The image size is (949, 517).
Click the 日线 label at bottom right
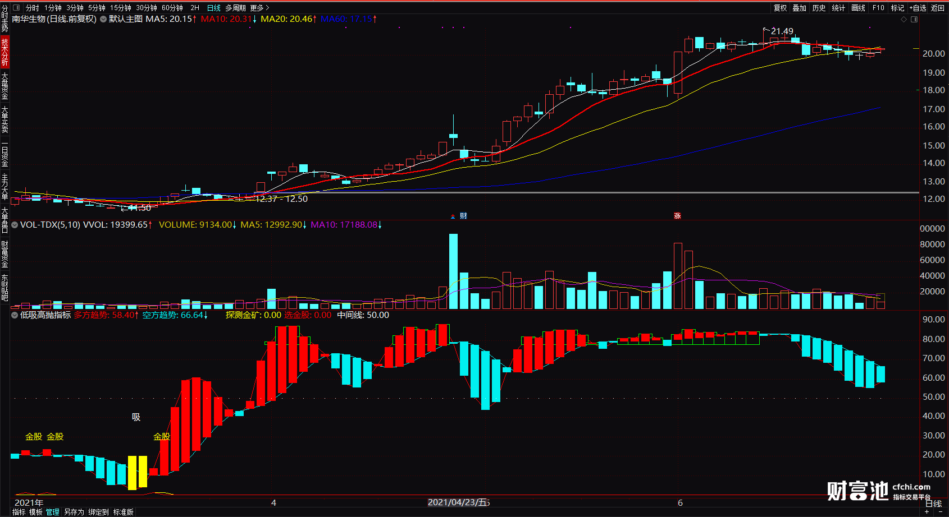tap(933, 504)
